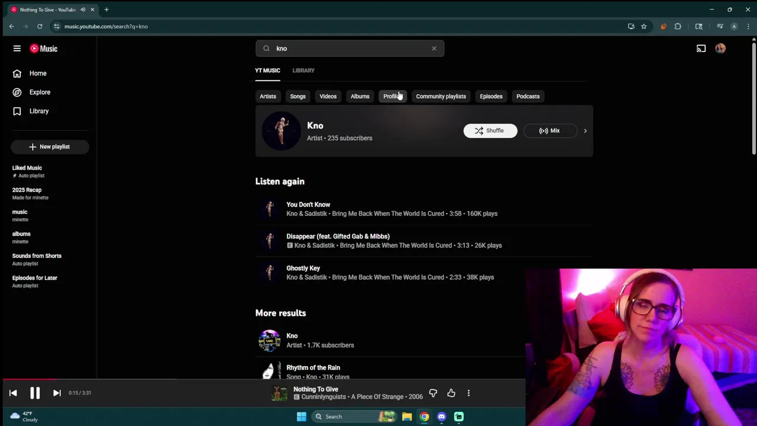Pause the current song
The width and height of the screenshot is (757, 426).
[35, 393]
